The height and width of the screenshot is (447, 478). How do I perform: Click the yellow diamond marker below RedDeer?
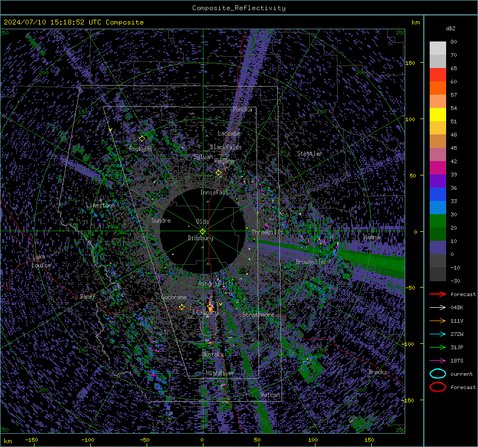tap(218, 173)
